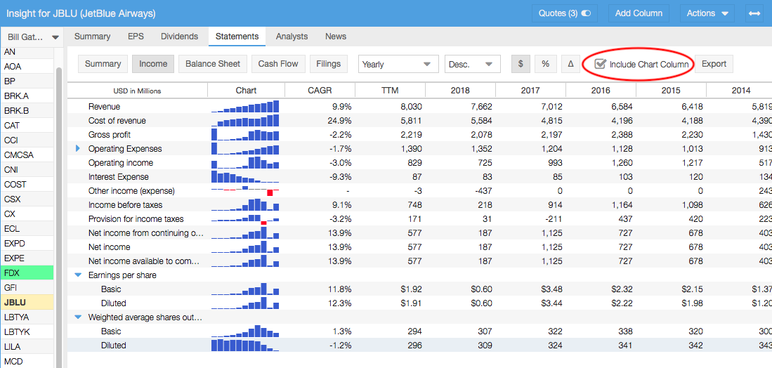The image size is (772, 368).
Task: Click the Cost of revenue sparkline chart
Action: [x=245, y=121]
